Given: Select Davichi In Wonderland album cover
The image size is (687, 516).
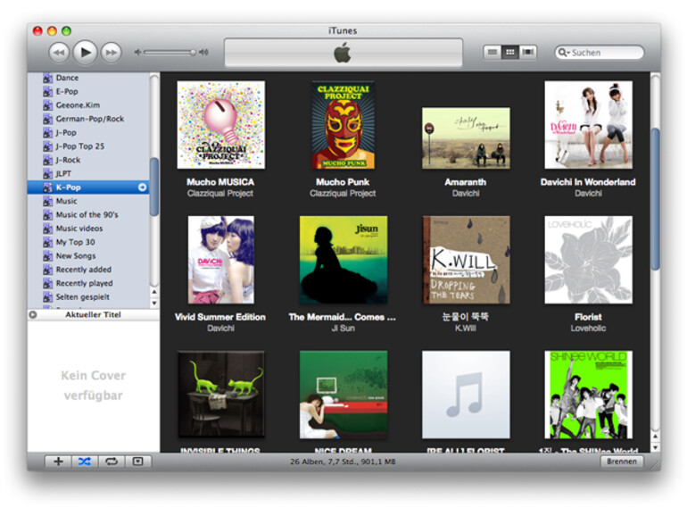Looking at the screenshot, I should [x=589, y=124].
